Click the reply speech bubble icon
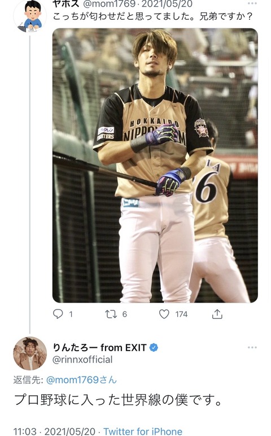The image size is (271, 436). [58, 314]
